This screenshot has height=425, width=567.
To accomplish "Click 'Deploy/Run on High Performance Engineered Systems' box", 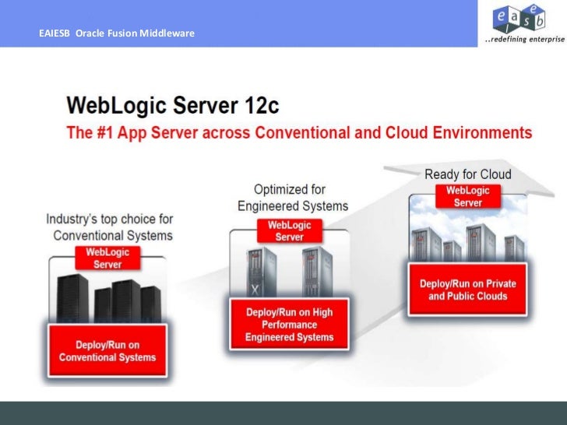I will coord(289,324).
